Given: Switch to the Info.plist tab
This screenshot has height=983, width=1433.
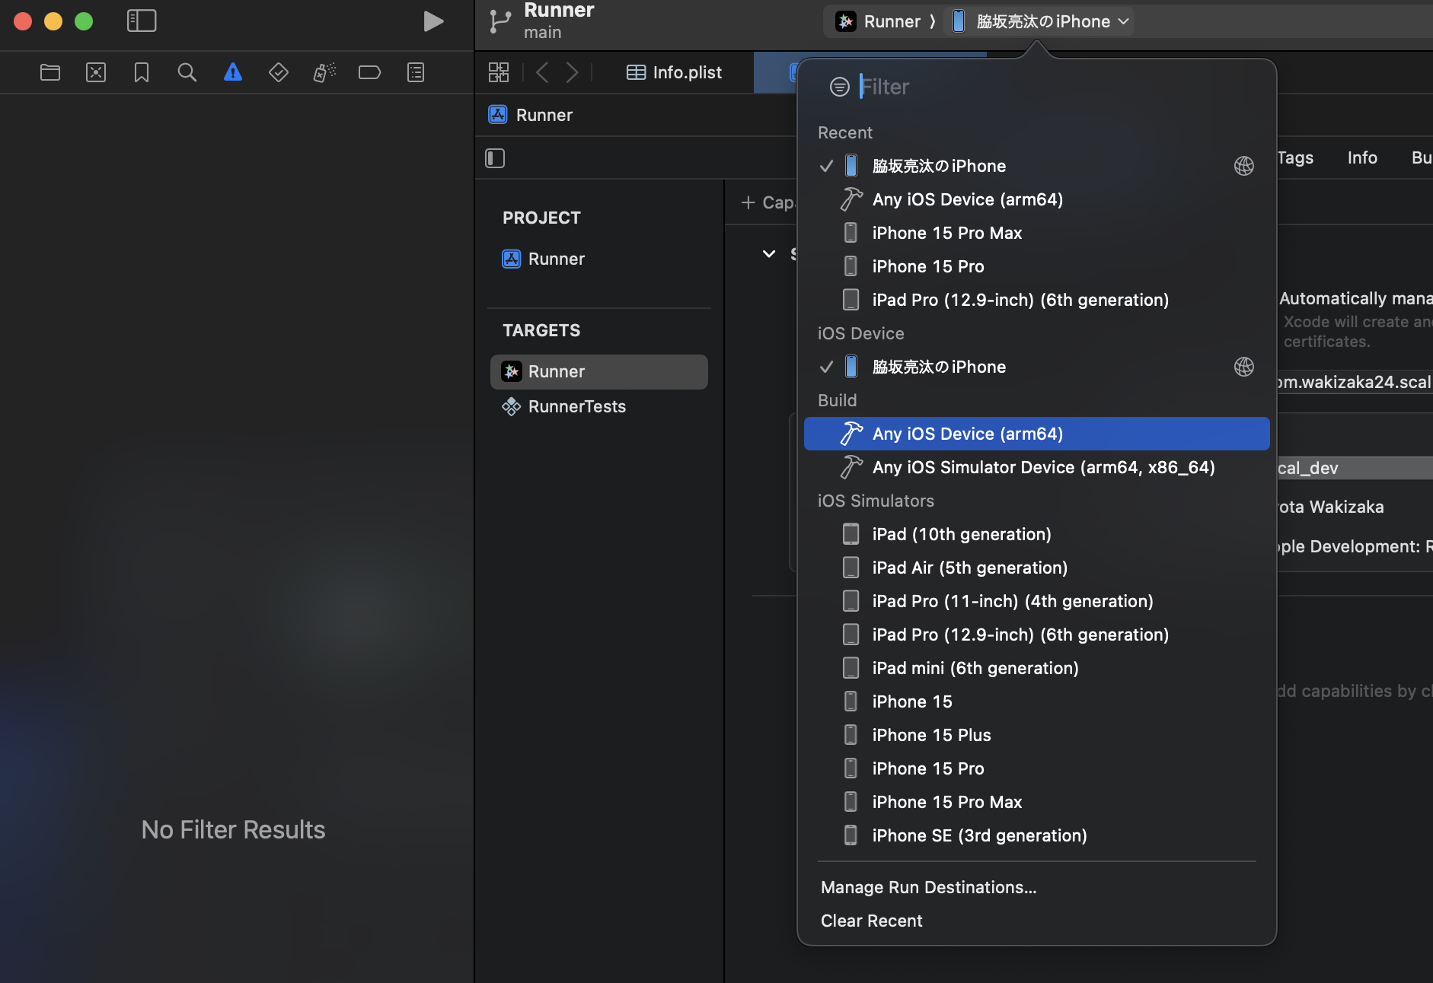Looking at the screenshot, I should pos(675,72).
